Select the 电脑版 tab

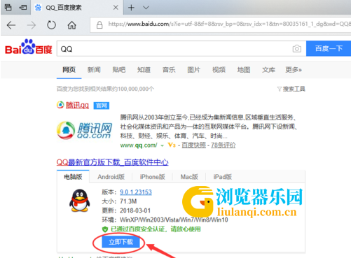(x=73, y=177)
